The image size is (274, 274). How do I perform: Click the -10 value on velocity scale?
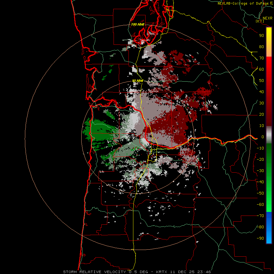(260, 148)
